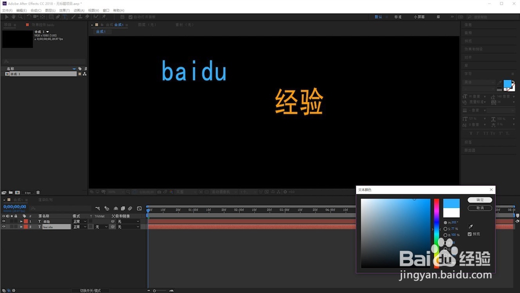
Task: Toggle the 预览 preview checkbox
Action: point(470,234)
